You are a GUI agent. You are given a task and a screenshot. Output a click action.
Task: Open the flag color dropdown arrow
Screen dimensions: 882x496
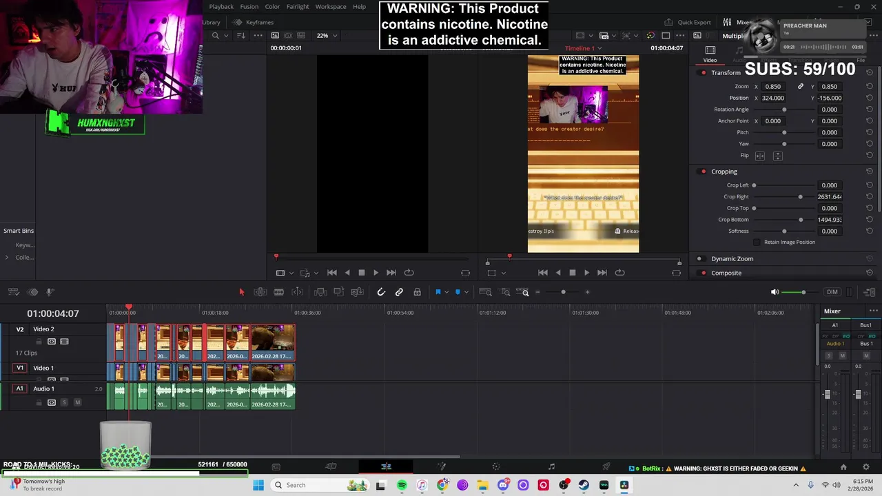[446, 292]
